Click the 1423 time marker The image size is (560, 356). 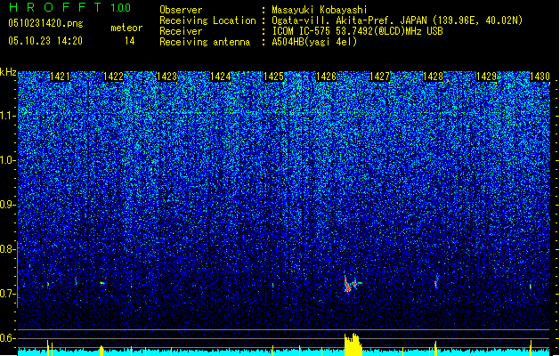point(166,77)
